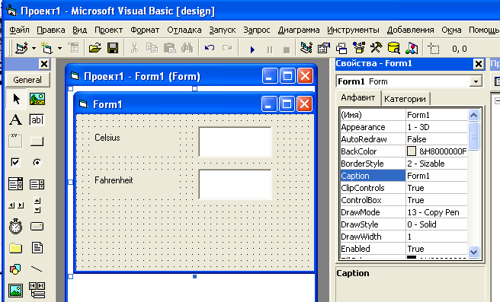Select the Caption property row
The image size is (500, 302).
(x=404, y=176)
